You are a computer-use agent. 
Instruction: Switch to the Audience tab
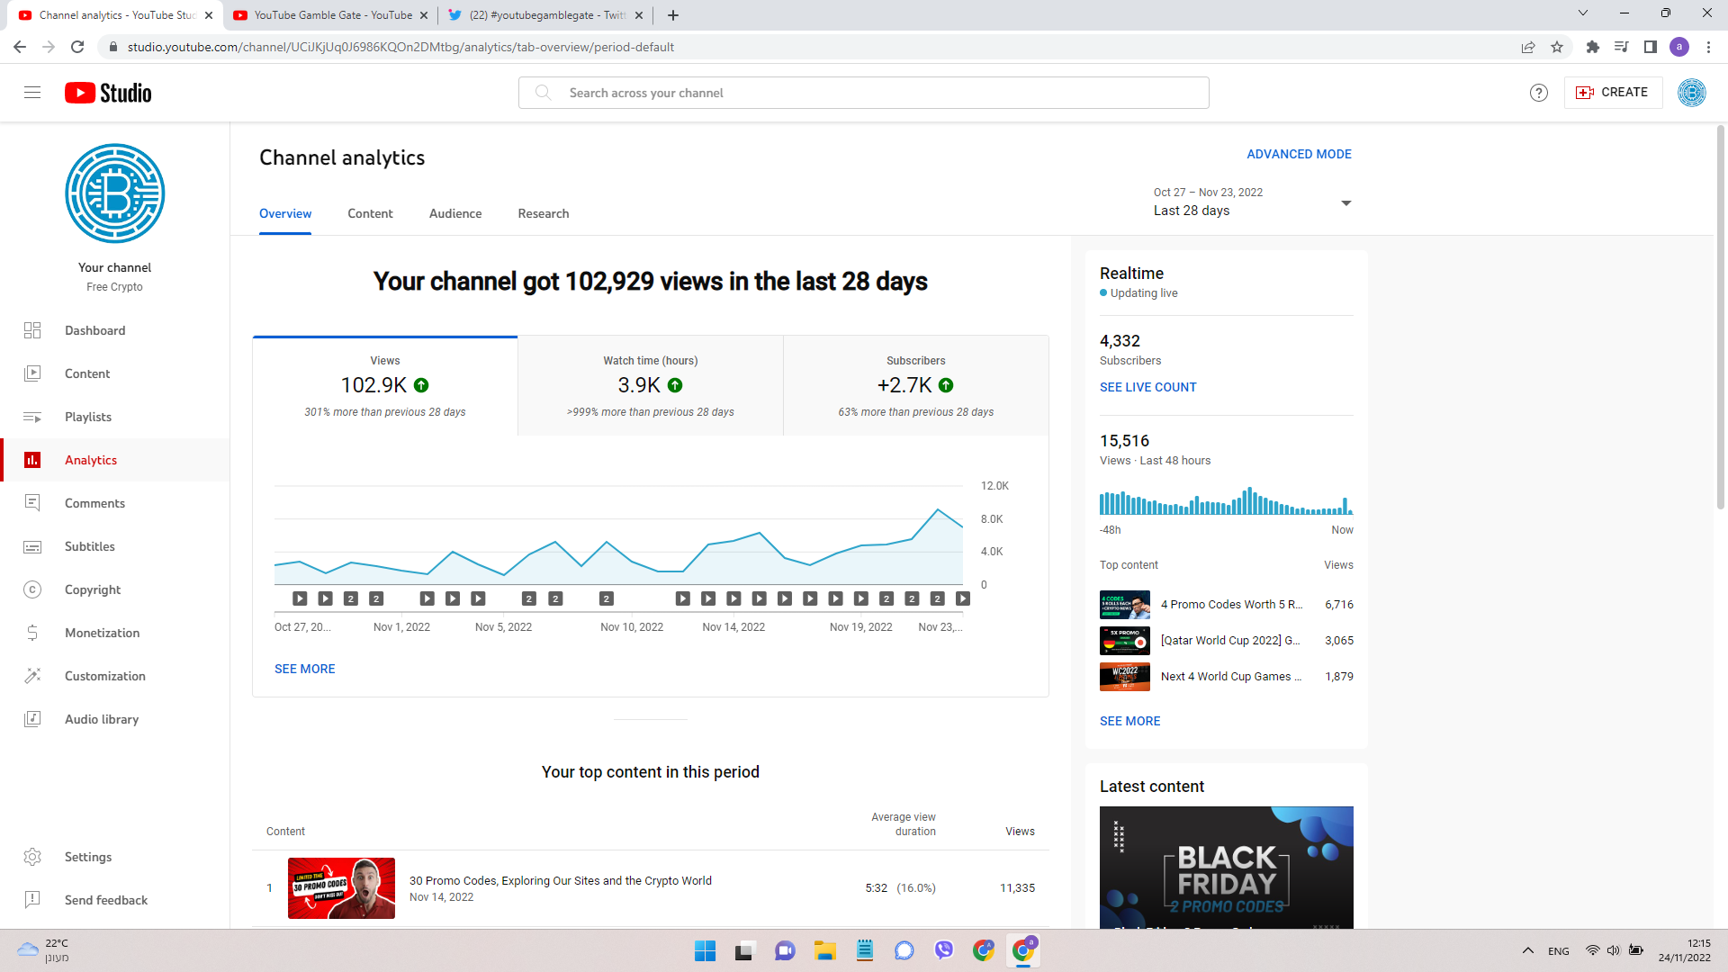tap(454, 213)
